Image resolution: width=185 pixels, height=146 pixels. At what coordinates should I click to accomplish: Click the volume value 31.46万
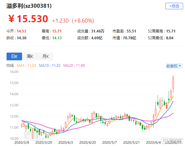(98, 31)
